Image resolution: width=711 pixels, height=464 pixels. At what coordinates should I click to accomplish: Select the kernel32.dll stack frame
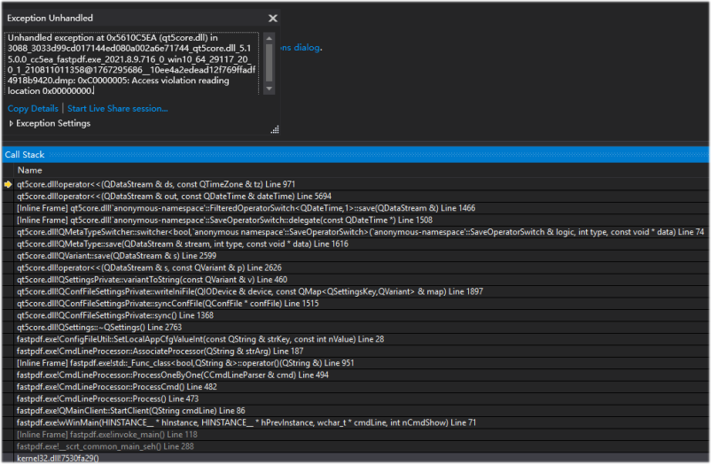point(57,459)
